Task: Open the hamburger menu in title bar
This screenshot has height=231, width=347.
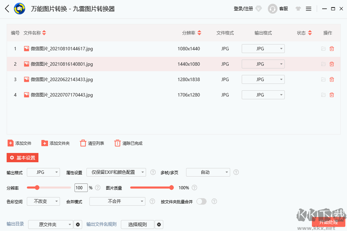Action: pos(308,9)
